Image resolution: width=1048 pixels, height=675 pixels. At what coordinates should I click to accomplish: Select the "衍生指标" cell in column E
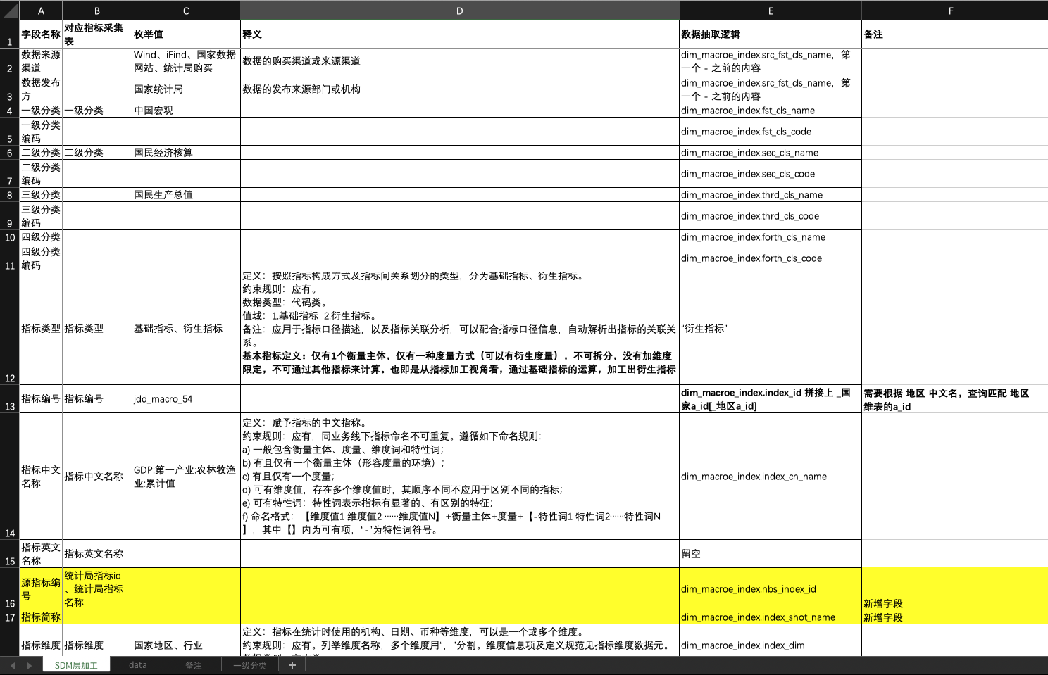[771, 329]
